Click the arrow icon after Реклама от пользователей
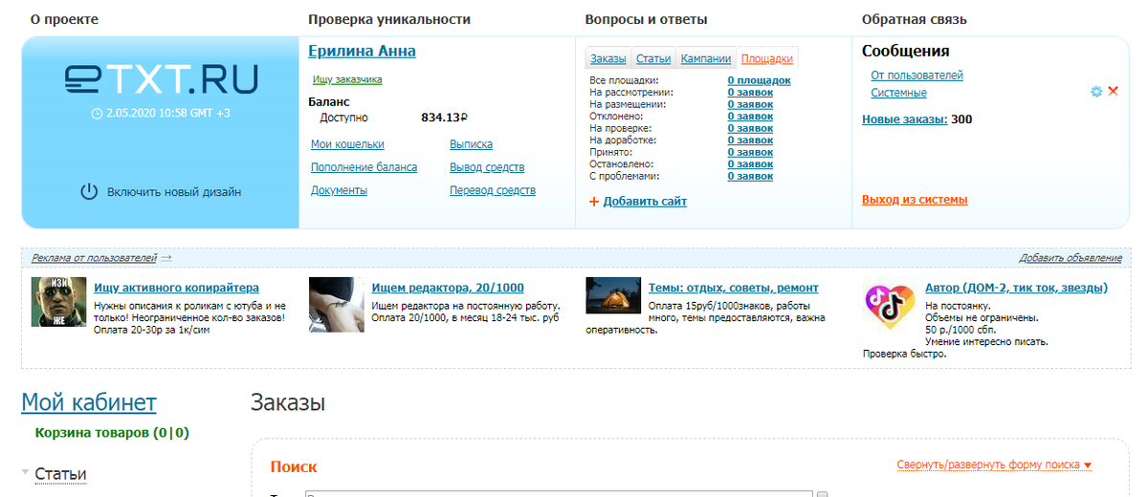Viewport: 1148px width, 497px height. [x=166, y=257]
